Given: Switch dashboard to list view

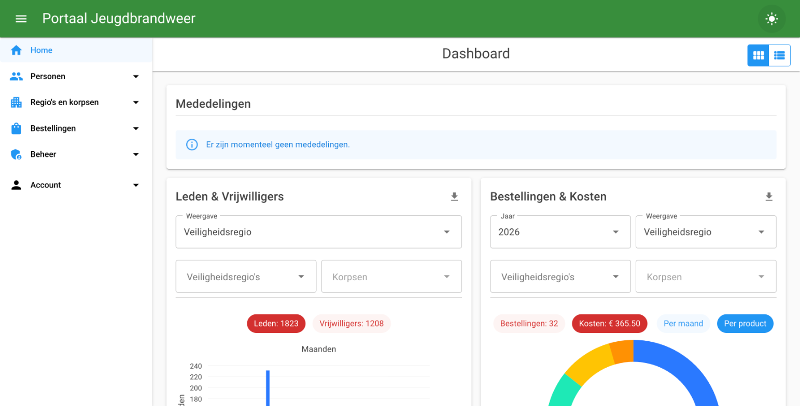Looking at the screenshot, I should click(x=779, y=55).
